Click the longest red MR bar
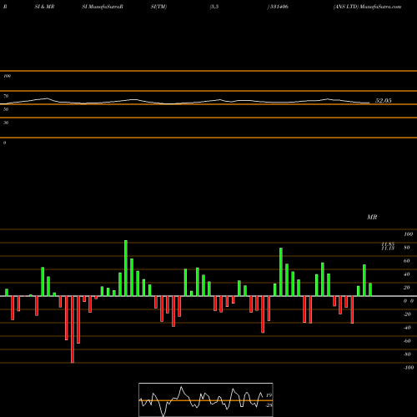Viewport: 417px width, 417px height. 73,329
